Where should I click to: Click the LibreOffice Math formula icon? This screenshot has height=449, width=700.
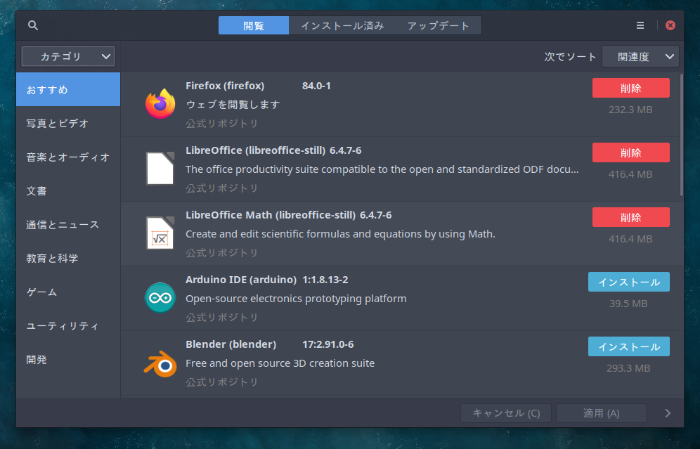click(x=160, y=233)
